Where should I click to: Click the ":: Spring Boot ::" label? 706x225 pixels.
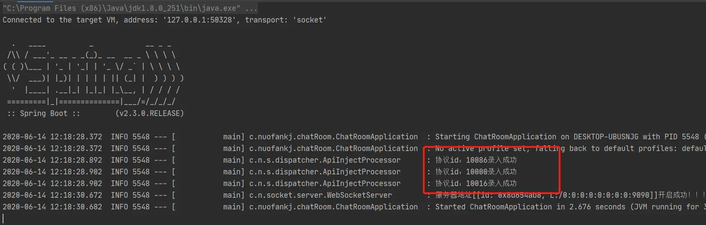tap(43, 113)
